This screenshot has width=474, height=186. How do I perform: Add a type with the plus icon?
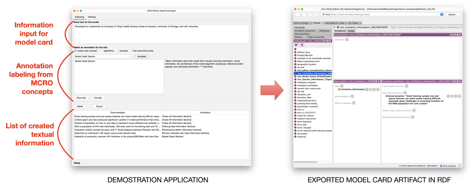point(342,86)
